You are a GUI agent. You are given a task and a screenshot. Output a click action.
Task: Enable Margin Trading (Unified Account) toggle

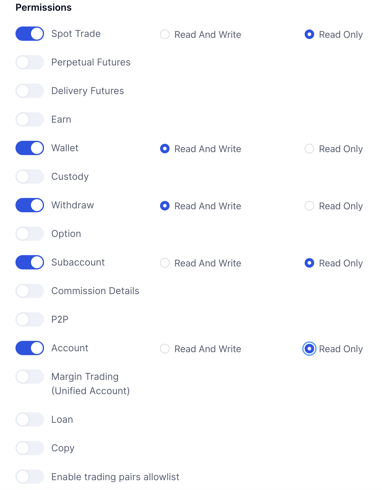29,377
